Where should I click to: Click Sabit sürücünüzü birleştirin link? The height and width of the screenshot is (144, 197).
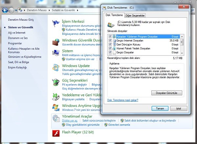pyautogui.click(x=99, y=120)
